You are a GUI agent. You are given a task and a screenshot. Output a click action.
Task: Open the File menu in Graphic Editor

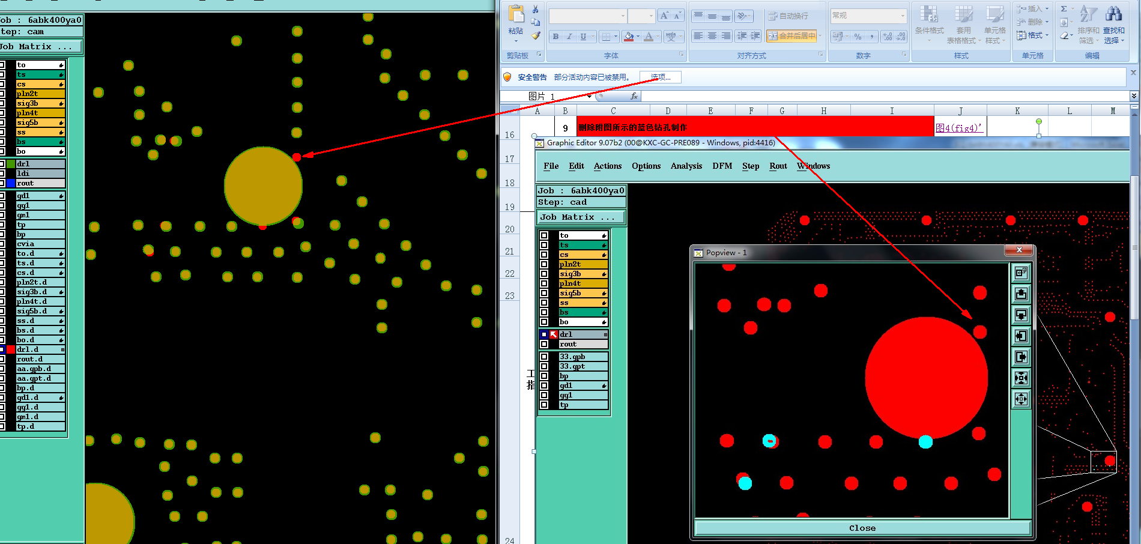tap(551, 166)
